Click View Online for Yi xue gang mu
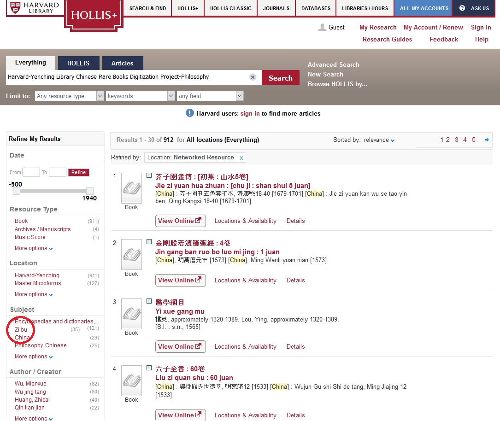Image resolution: width=500 pixels, height=421 pixels. (180, 346)
